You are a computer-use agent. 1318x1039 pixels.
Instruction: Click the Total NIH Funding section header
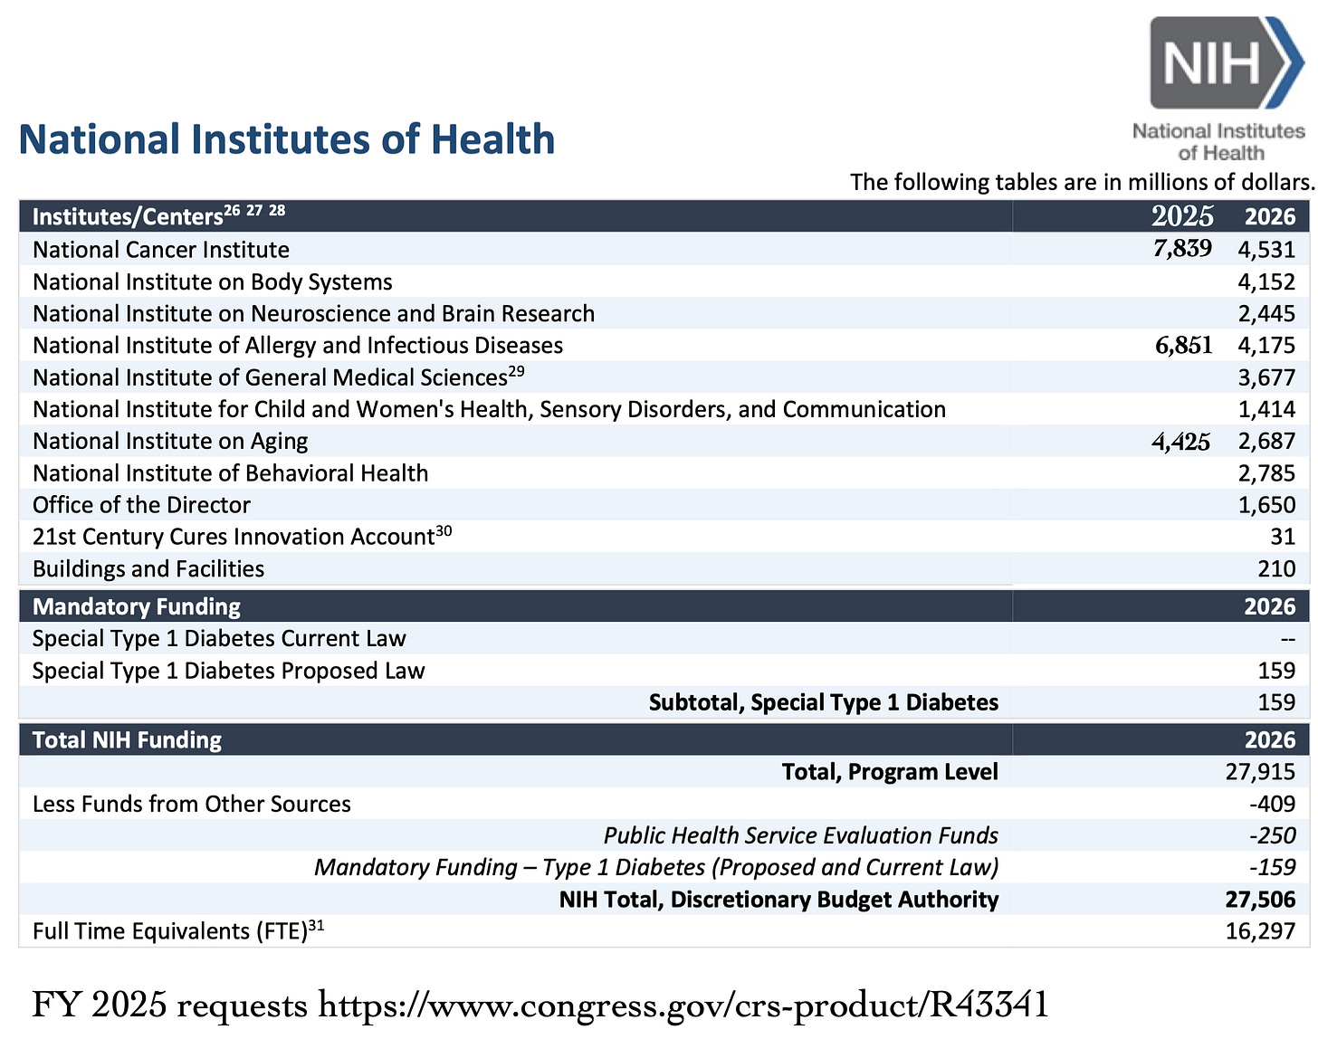tap(127, 740)
